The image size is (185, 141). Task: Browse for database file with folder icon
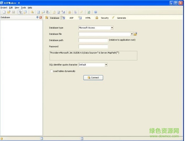(135, 34)
